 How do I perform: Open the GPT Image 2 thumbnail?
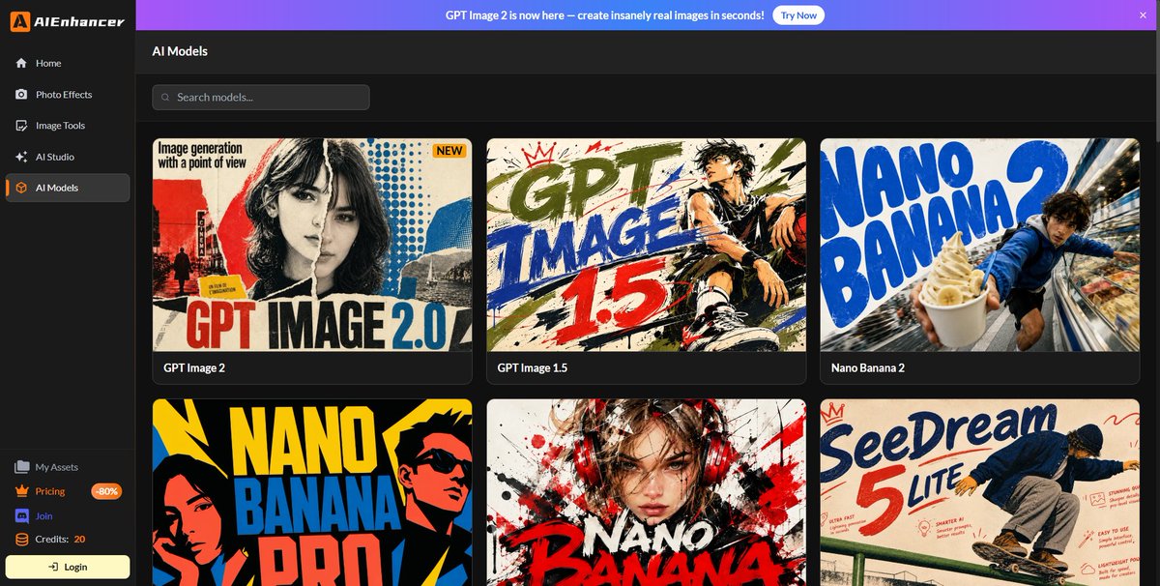tap(312, 245)
